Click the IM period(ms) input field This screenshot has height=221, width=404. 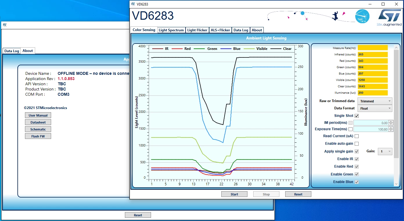point(371,123)
